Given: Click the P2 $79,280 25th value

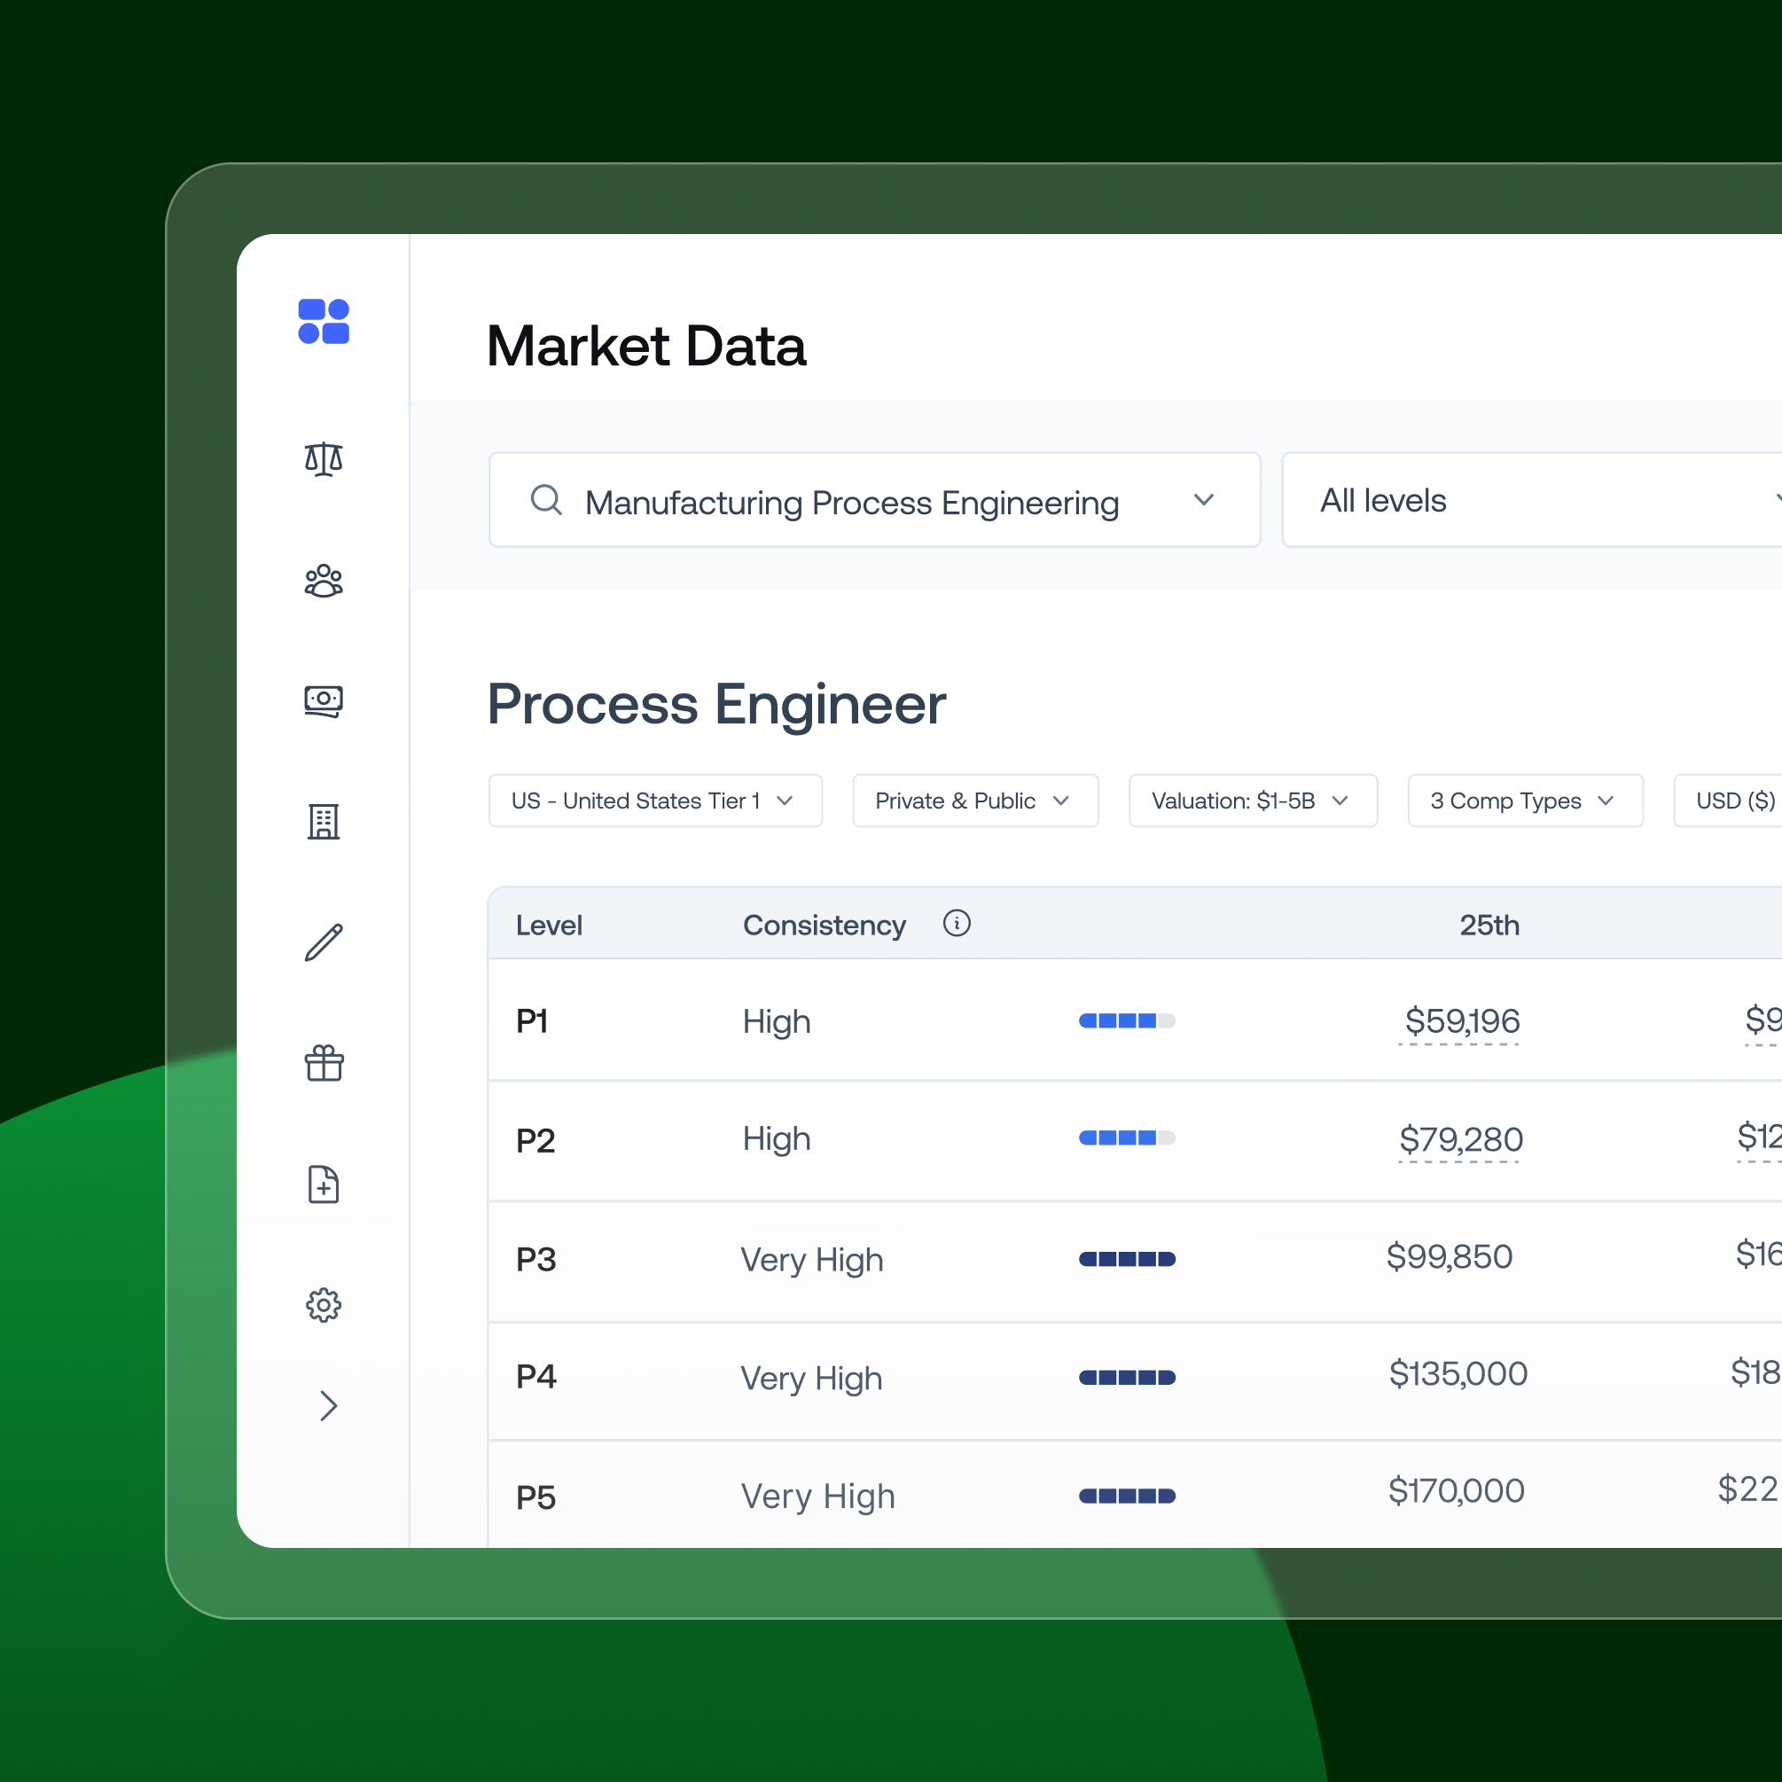Looking at the screenshot, I should click(x=1460, y=1139).
